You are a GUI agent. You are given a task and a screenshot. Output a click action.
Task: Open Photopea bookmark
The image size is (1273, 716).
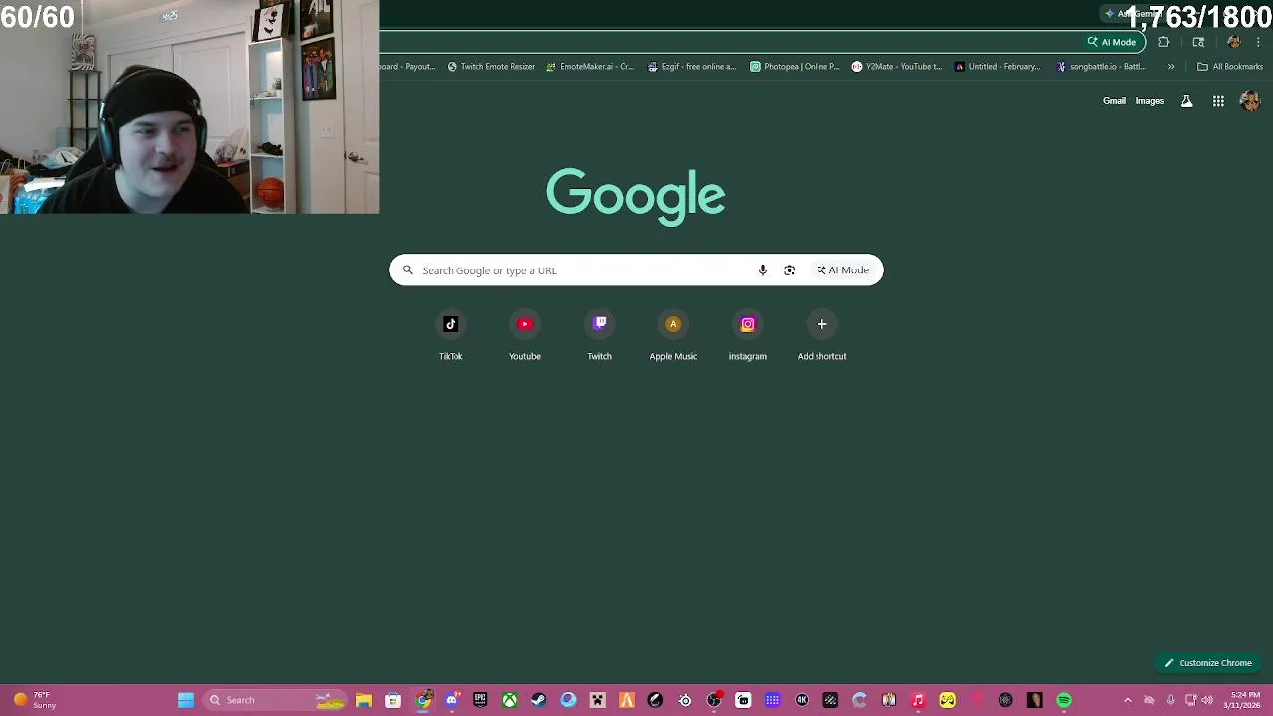pos(795,67)
